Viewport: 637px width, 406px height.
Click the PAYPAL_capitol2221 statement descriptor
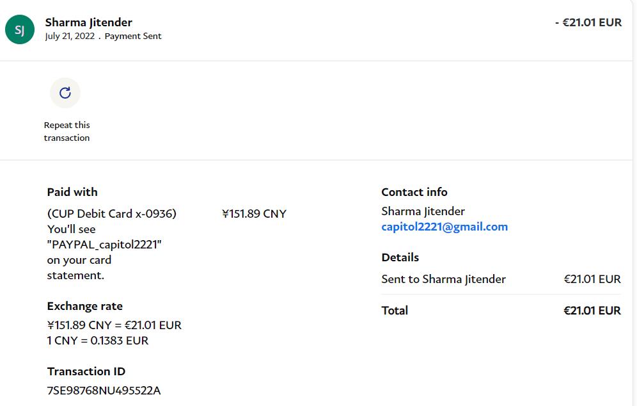tap(105, 245)
